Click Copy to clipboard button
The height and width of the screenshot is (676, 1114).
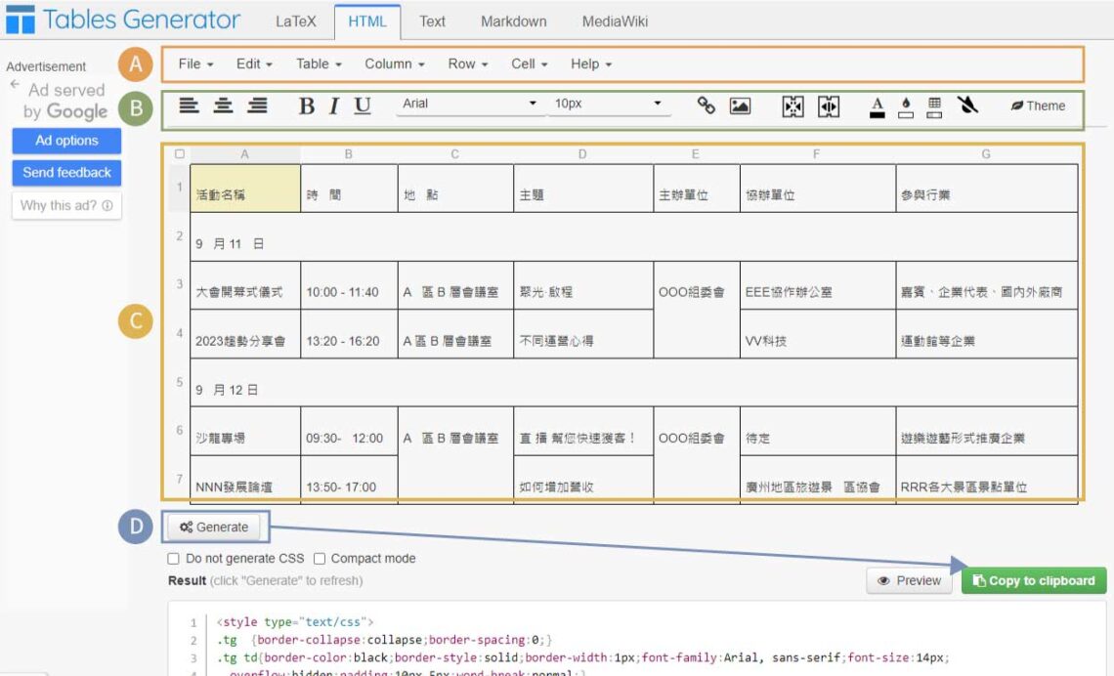pyautogui.click(x=1034, y=581)
